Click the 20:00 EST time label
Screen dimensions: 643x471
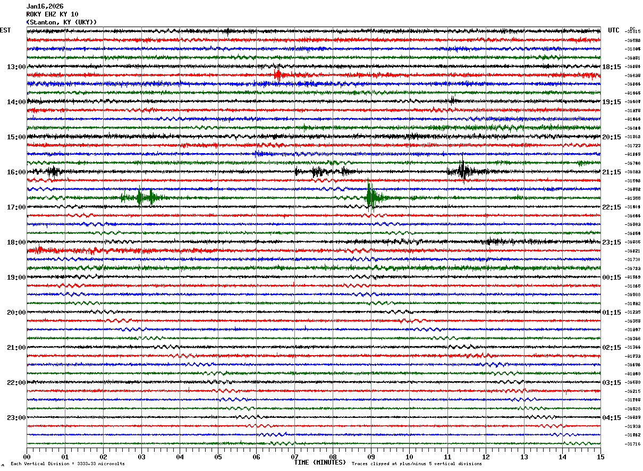(16, 312)
